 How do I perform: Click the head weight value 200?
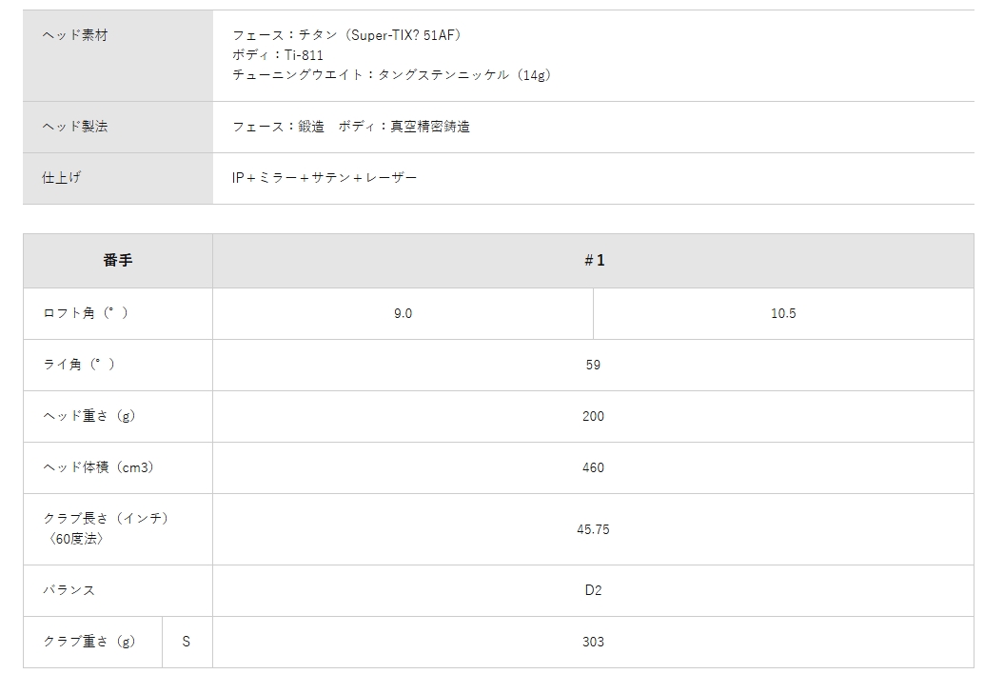[593, 416]
